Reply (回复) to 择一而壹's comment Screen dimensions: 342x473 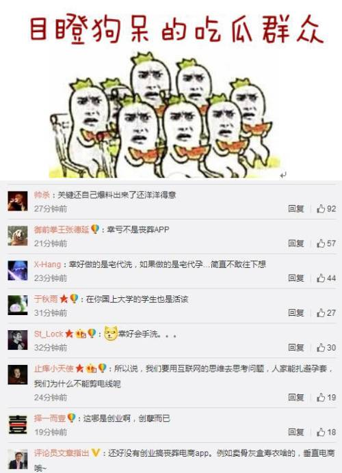click(295, 432)
